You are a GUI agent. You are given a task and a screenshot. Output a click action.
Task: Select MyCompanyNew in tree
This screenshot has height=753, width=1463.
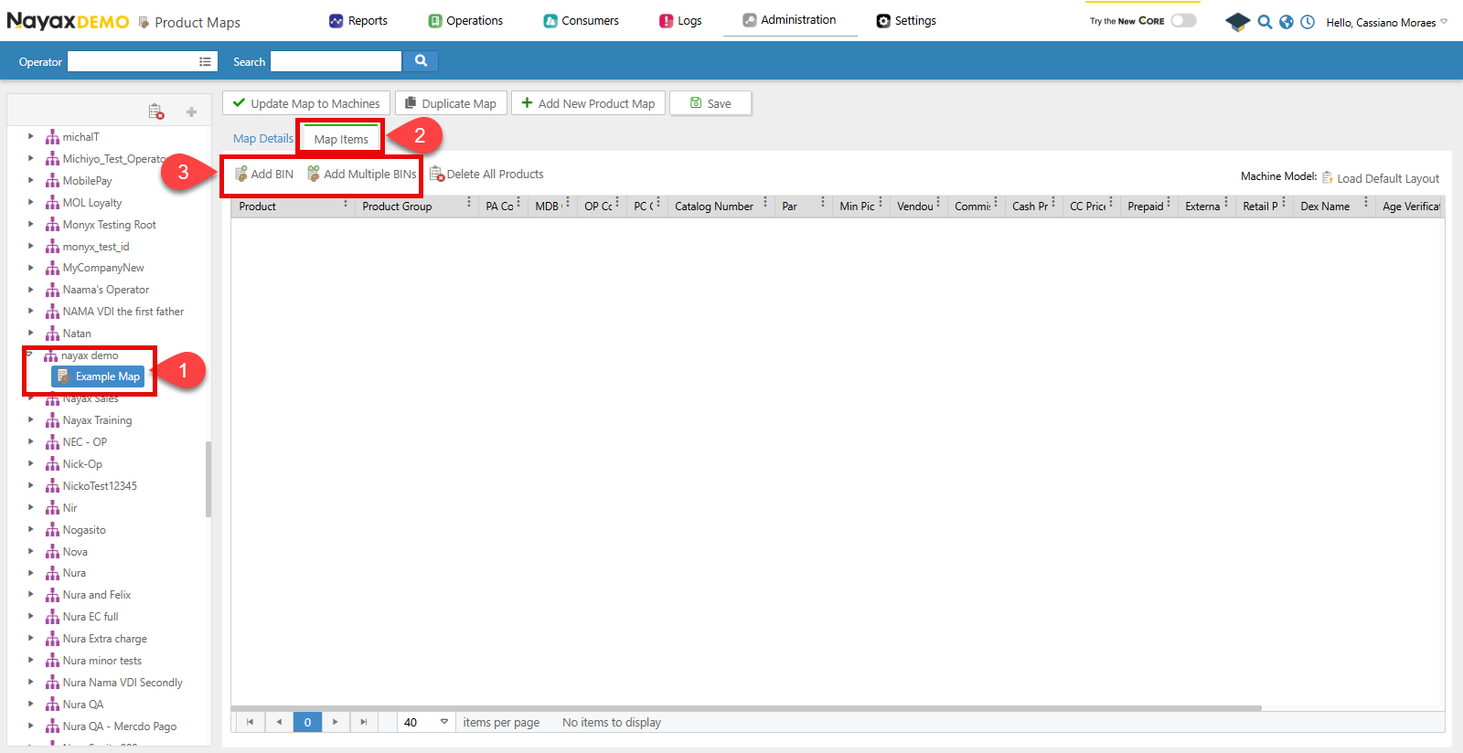click(x=103, y=268)
